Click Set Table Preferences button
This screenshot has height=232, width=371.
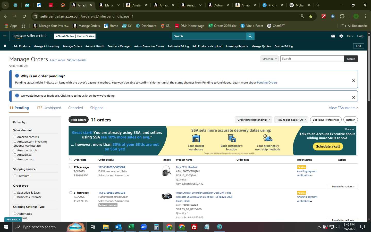click(x=326, y=120)
